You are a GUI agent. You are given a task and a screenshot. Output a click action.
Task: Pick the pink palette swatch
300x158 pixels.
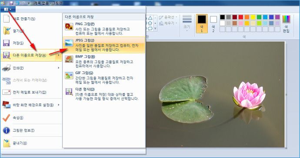pos(241,23)
